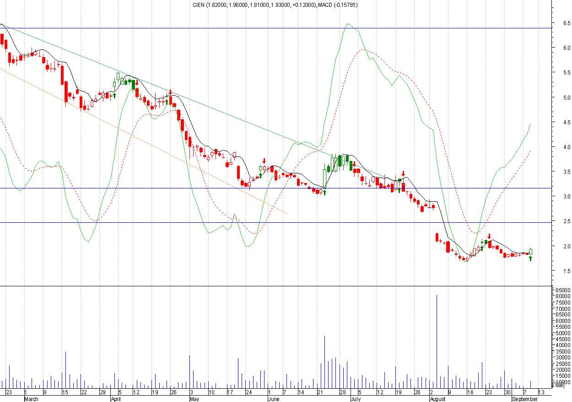Click date label 15 in March

(65, 392)
